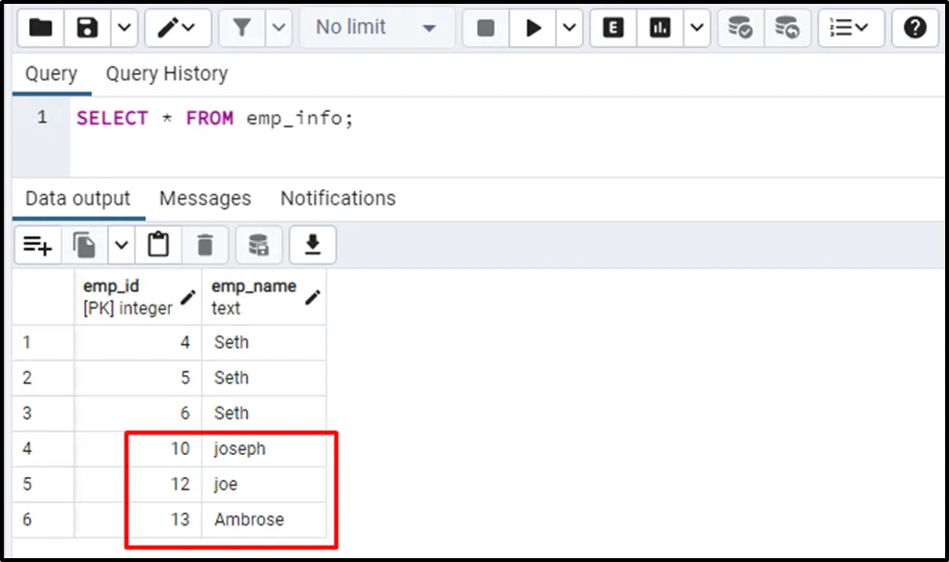Paste rows using clipboard icon
The width and height of the screenshot is (949, 562).
point(158,246)
